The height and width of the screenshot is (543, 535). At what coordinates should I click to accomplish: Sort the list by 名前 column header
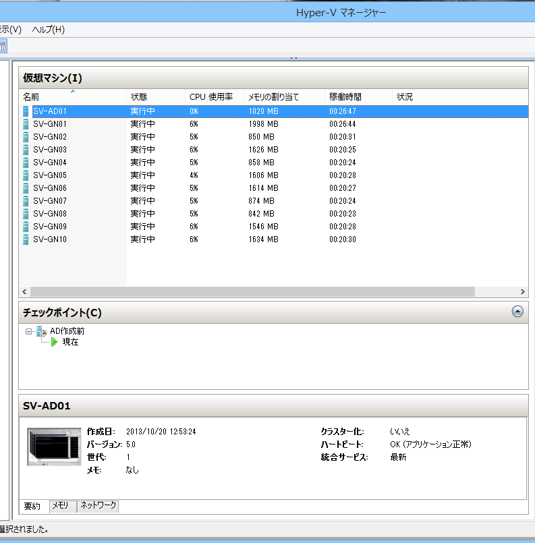click(73, 97)
